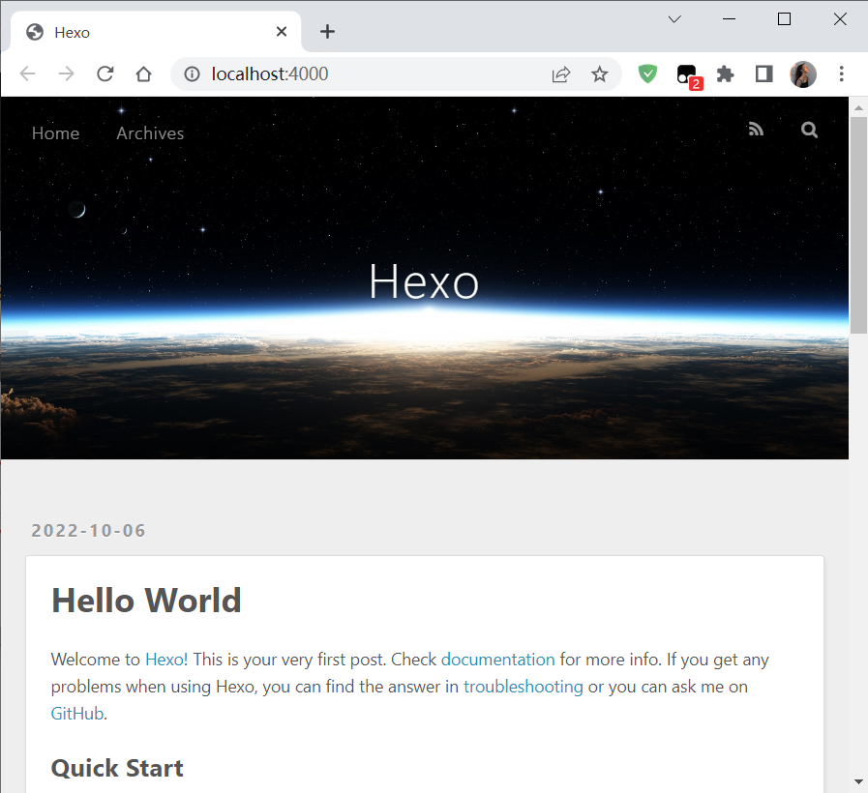Open the green shield extension
The image size is (868, 793).
click(647, 73)
